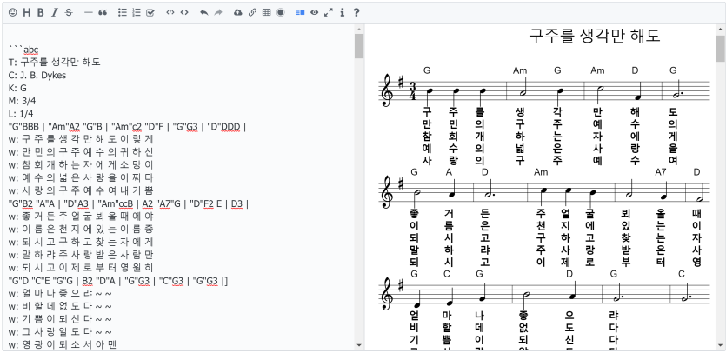The image size is (726, 360).
Task: Click lyric line 'w: 사 랑 의 구 주 예 수 여 내 기 쁨'
Action: [81, 190]
